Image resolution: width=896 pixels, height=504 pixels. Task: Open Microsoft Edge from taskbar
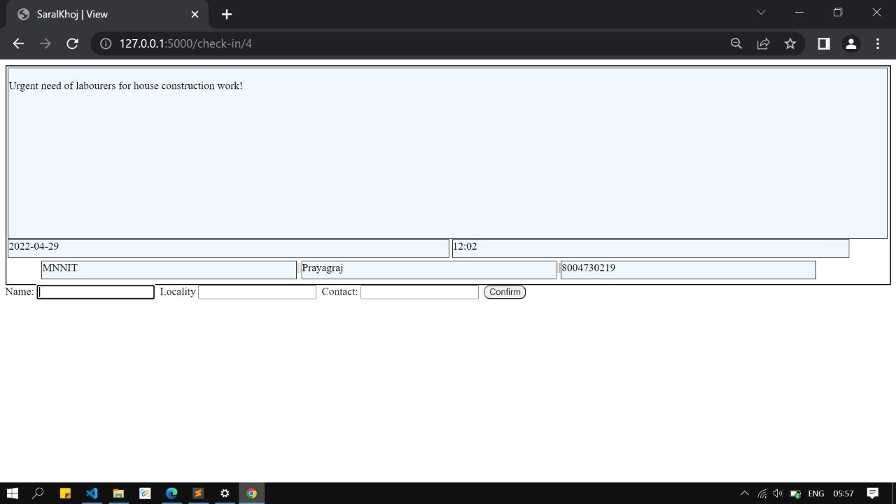point(171,493)
